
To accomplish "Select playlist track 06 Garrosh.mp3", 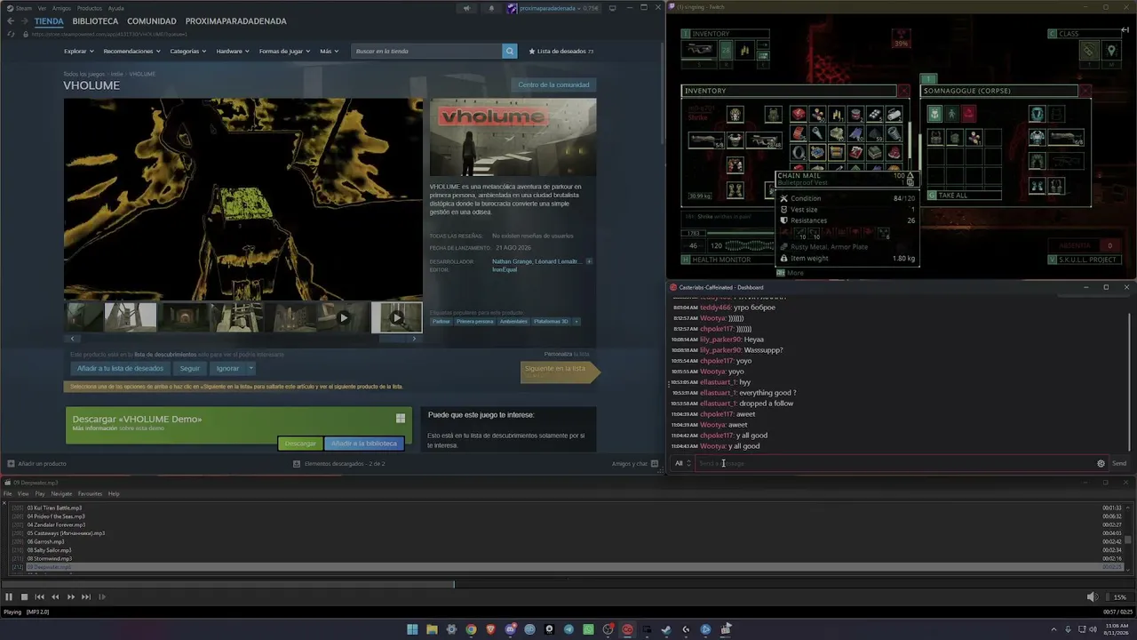I will pos(45,541).
